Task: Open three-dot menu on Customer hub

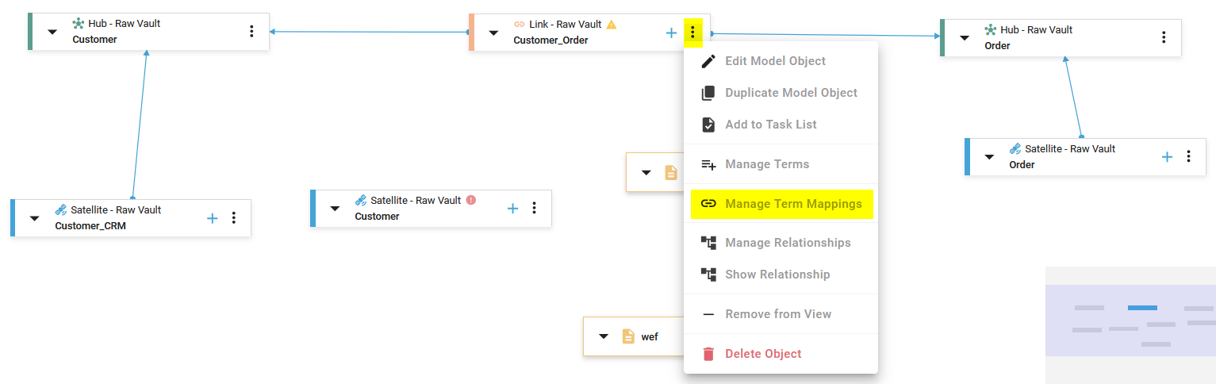Action: (251, 31)
